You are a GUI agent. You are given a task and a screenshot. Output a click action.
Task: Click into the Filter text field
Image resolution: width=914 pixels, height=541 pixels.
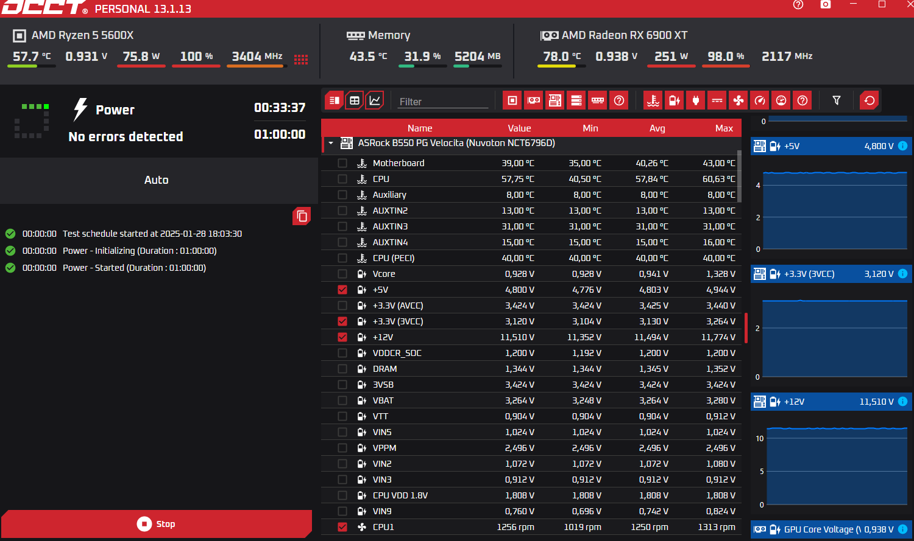(443, 102)
